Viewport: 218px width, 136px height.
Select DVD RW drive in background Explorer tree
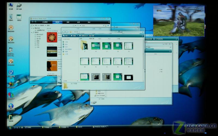[100, 96]
